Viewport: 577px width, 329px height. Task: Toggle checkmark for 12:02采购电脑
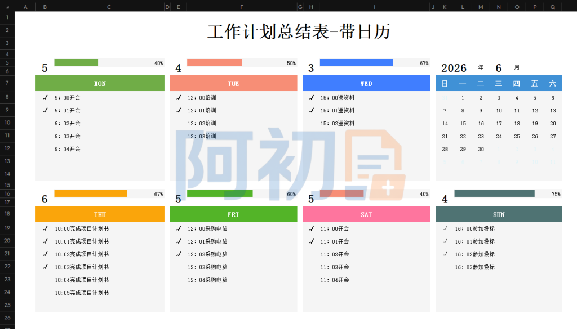click(179, 254)
